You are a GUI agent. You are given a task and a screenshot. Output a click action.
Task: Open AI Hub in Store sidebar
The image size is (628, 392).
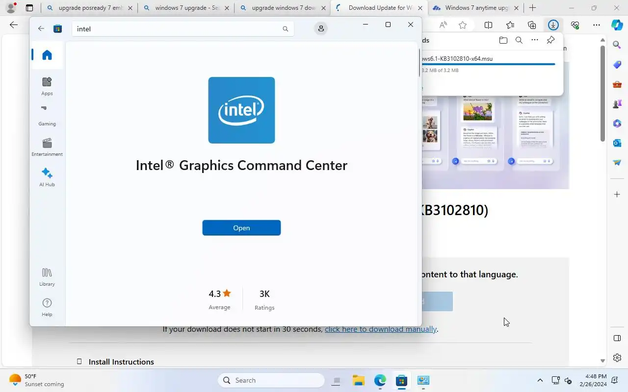click(47, 177)
